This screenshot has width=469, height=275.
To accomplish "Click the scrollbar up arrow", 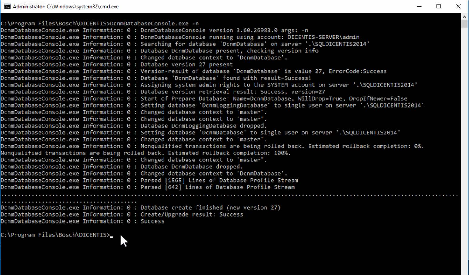I will pos(464,17).
